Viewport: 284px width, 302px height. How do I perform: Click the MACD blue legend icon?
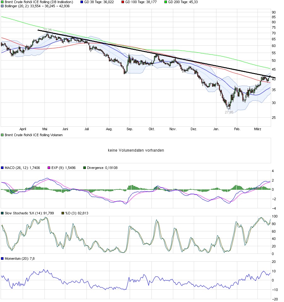[x=2, y=168]
